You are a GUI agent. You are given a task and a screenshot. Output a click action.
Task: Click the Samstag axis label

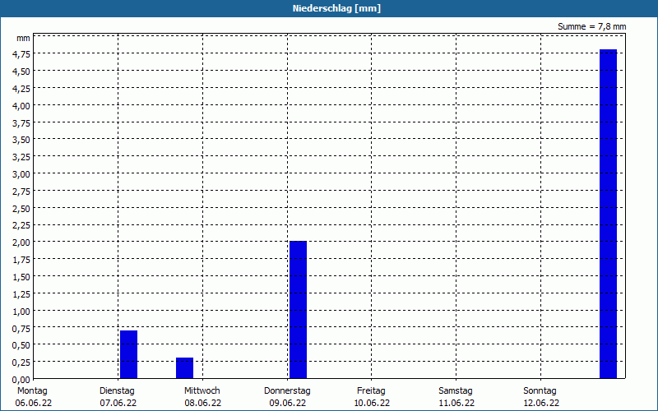[456, 390]
